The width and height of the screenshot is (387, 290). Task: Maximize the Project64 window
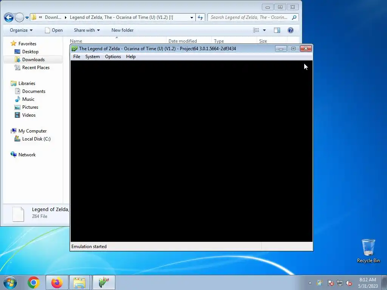coord(293,49)
